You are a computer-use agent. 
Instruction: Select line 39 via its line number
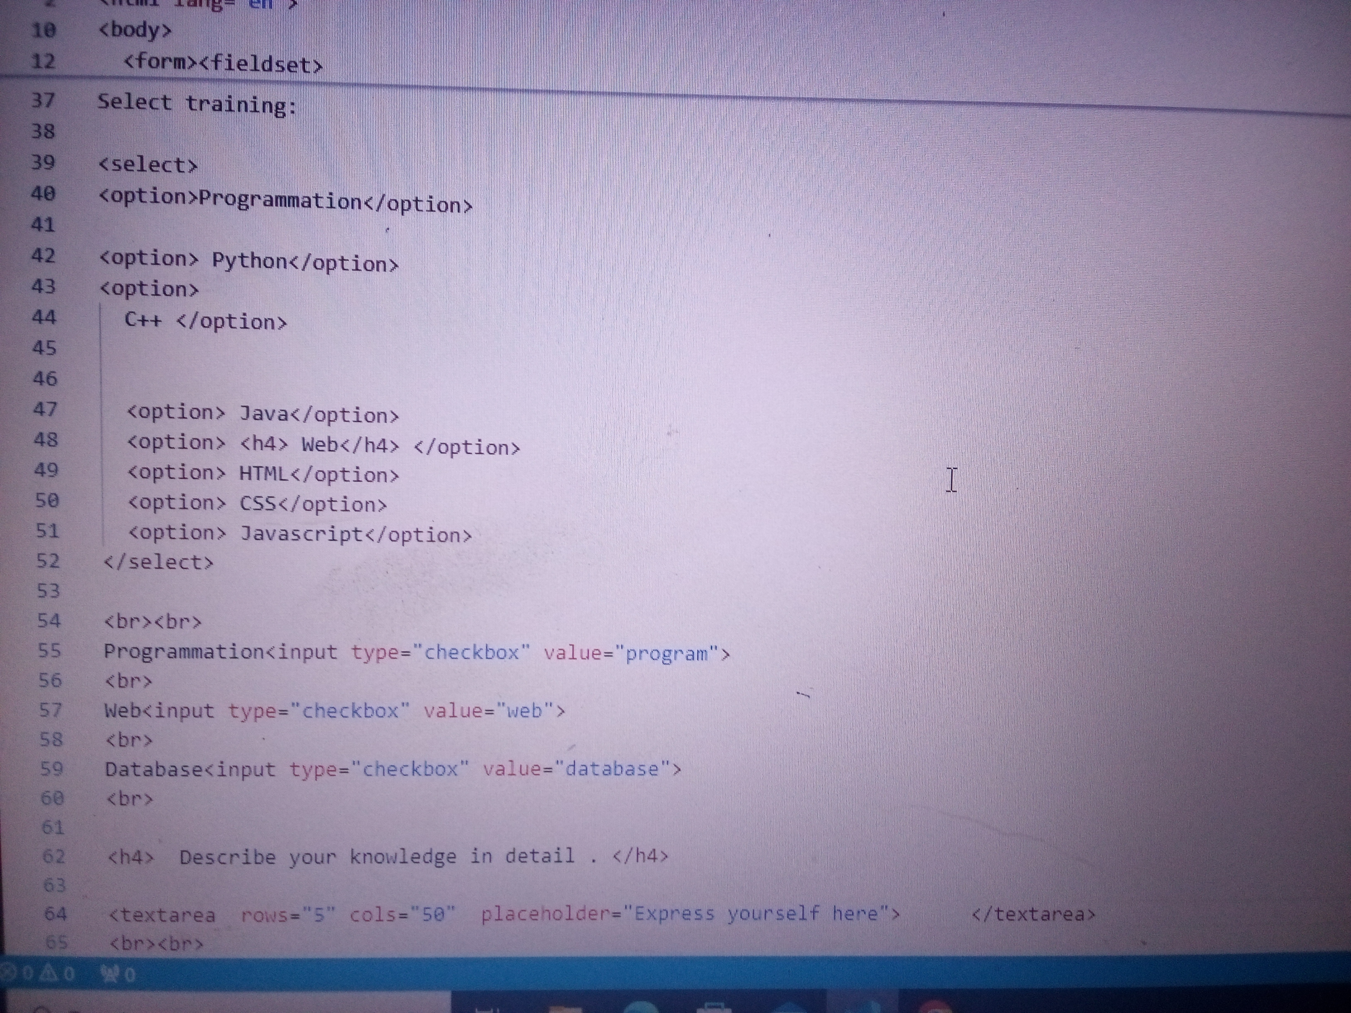point(43,163)
